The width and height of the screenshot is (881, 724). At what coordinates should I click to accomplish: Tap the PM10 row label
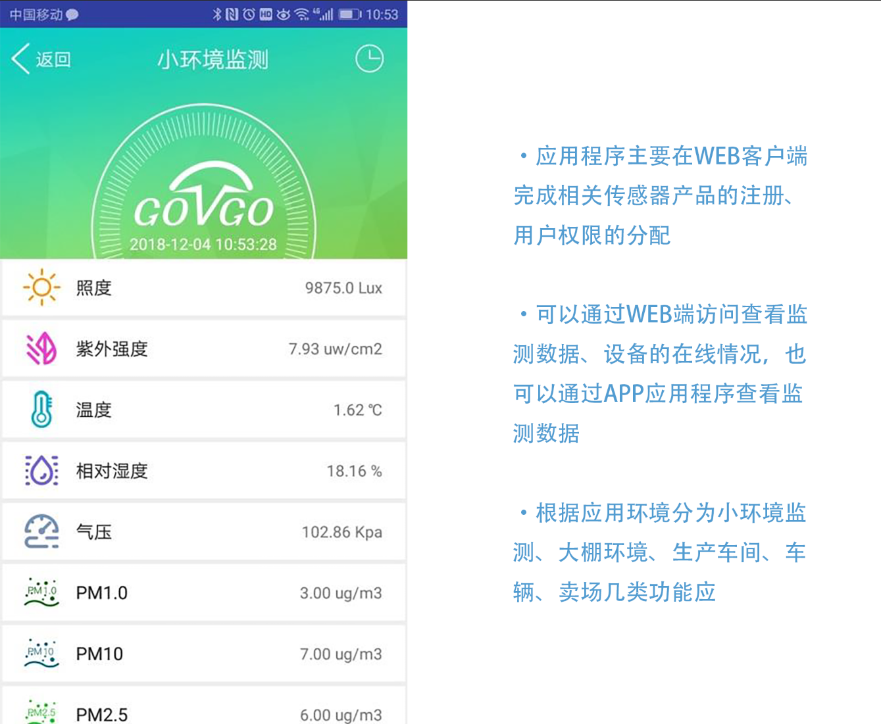point(99,654)
